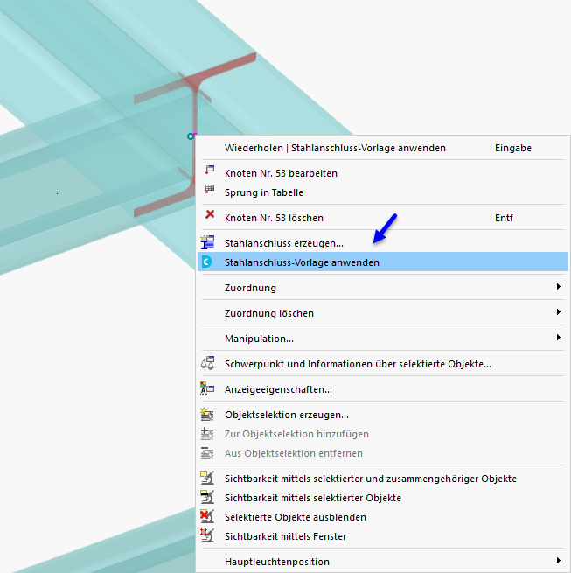Open the Zuordnung menu entry
The image size is (571, 573).
tap(383, 288)
